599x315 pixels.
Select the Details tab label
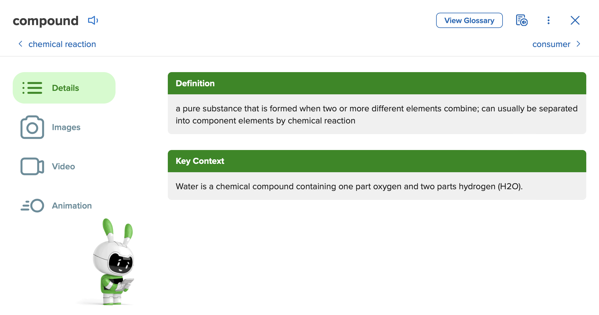(66, 88)
